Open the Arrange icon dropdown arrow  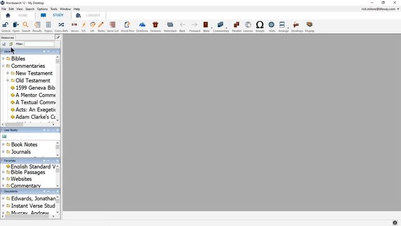288,28
